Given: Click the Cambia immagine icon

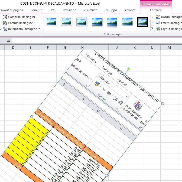Looking at the screenshot, I should (x=5, y=23).
